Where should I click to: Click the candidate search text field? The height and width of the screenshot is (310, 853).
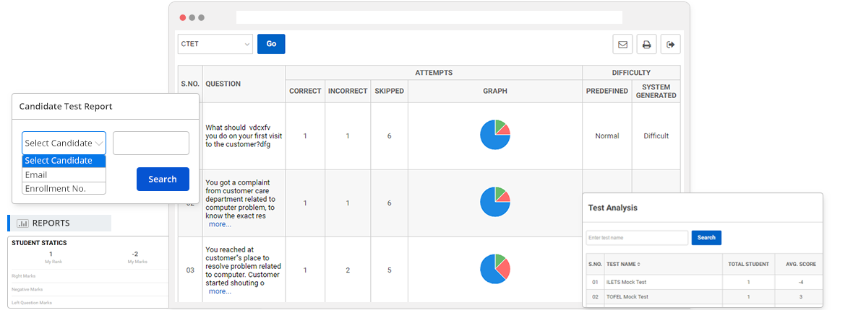(151, 143)
